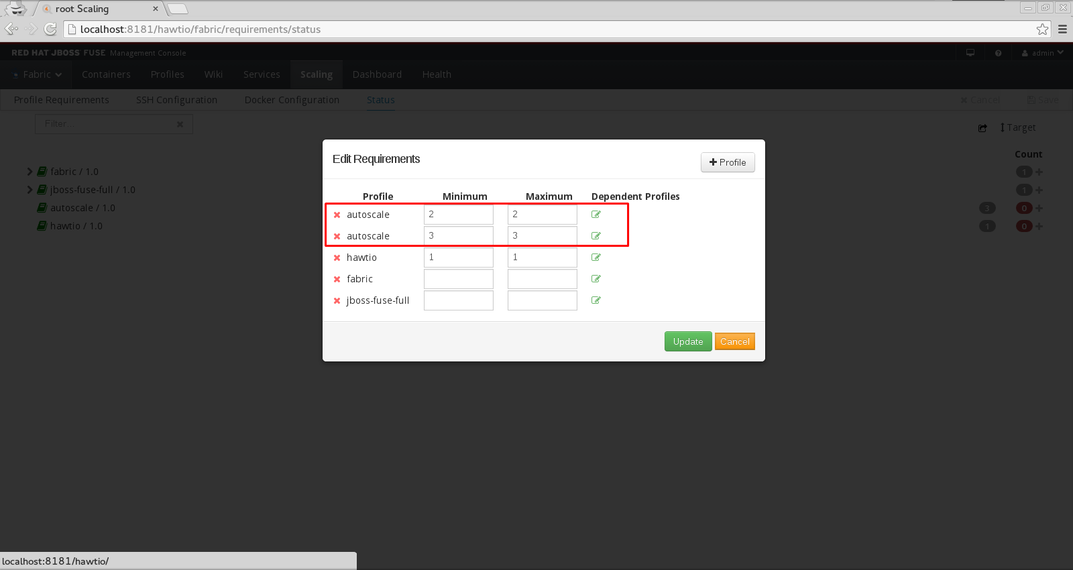Go to the Profiles tab
Image resolution: width=1073 pixels, height=570 pixels.
pyautogui.click(x=167, y=74)
